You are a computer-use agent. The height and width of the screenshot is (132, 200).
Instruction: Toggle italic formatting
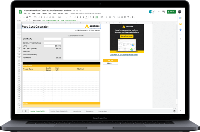click(80, 17)
